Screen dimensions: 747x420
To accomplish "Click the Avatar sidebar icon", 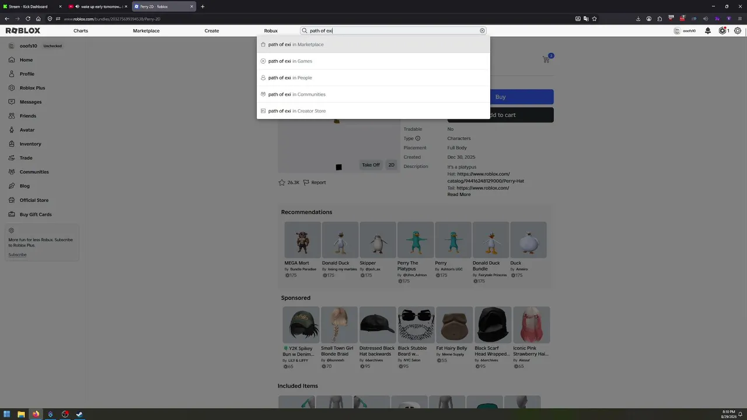I will pyautogui.click(x=12, y=129).
